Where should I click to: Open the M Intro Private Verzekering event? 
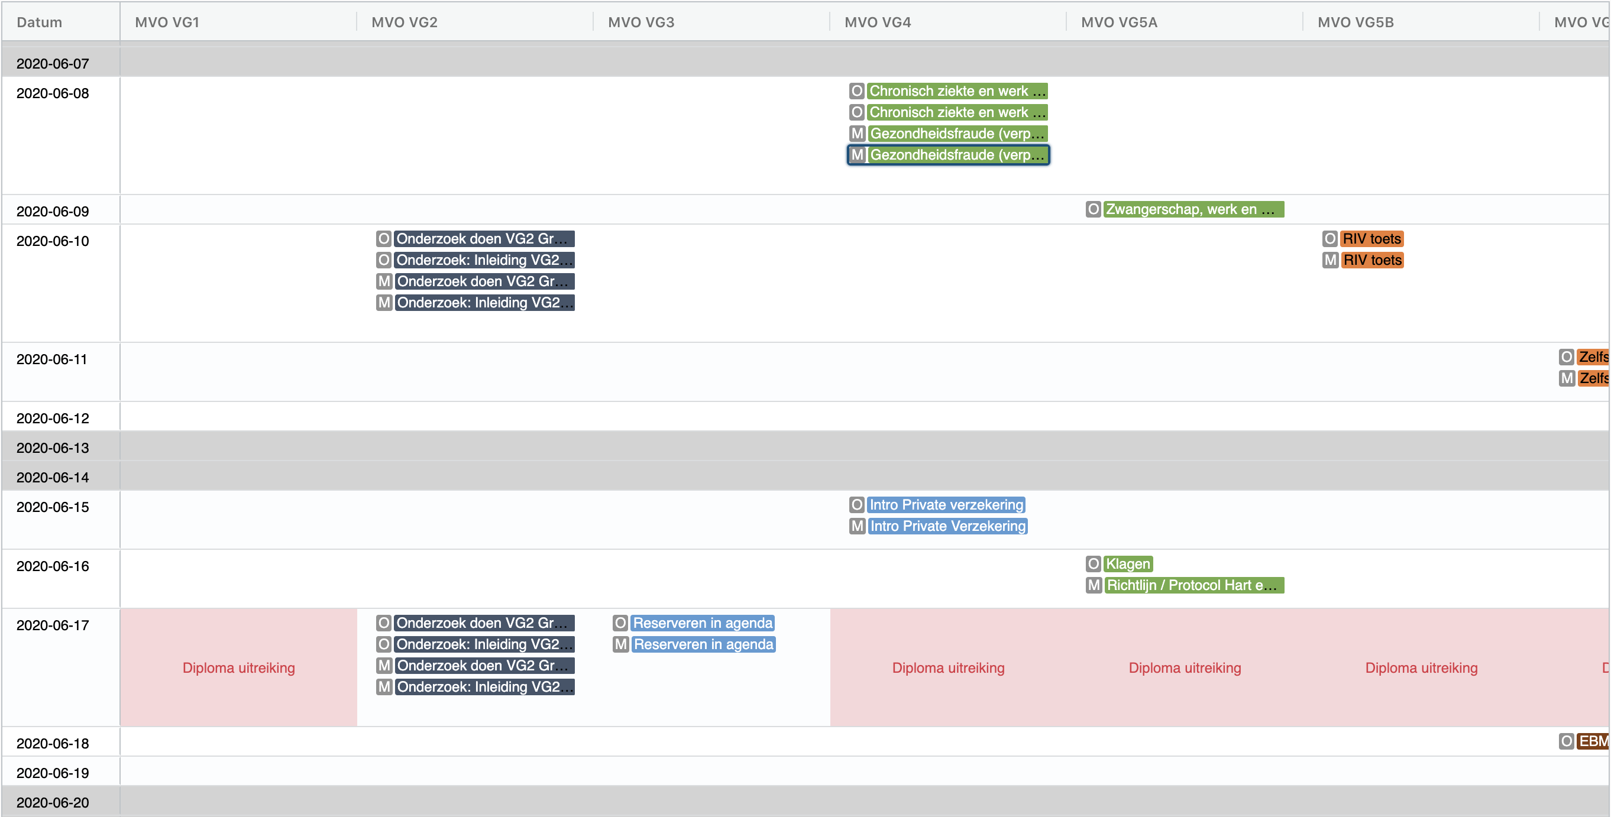[938, 526]
